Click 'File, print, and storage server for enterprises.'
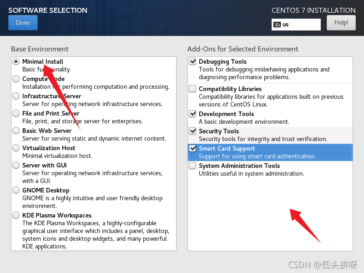This screenshot has width=364, height=273. point(82,121)
